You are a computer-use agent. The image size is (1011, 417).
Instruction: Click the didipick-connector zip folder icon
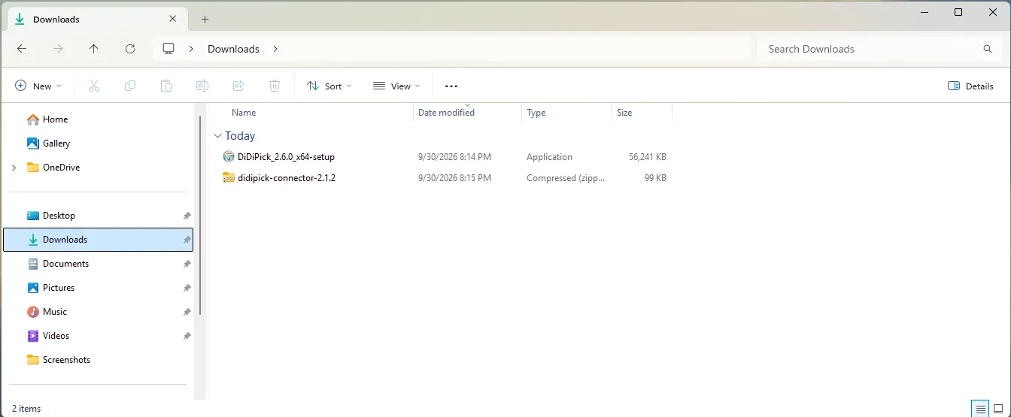coord(229,178)
